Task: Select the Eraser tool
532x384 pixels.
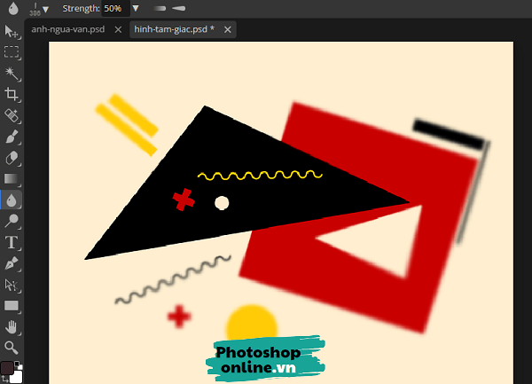Action: click(12, 158)
